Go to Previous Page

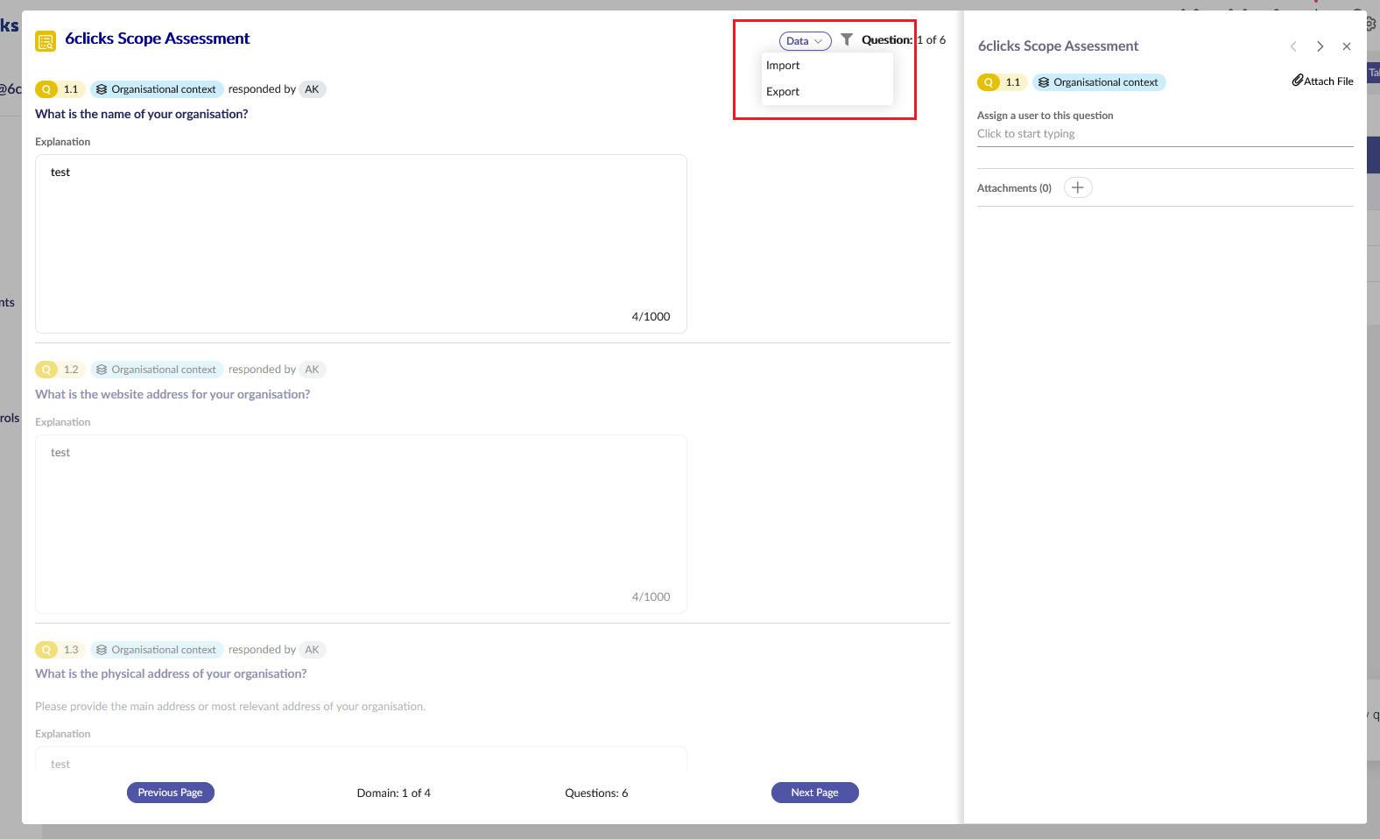[171, 793]
